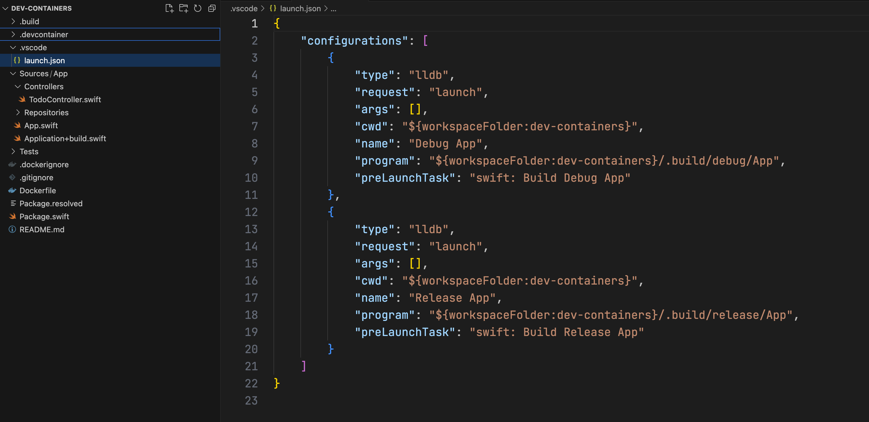Viewport: 869px width, 422px height.
Task: Open the .vscode breadcrumb in the editor
Action: tap(244, 8)
